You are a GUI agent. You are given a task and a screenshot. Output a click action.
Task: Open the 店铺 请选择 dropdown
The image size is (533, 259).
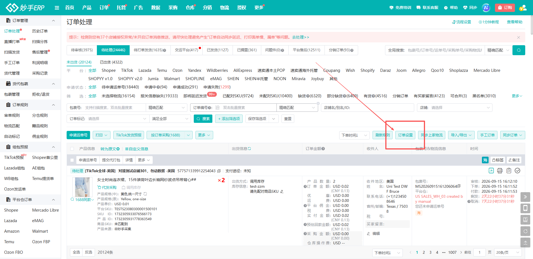tap(454, 108)
